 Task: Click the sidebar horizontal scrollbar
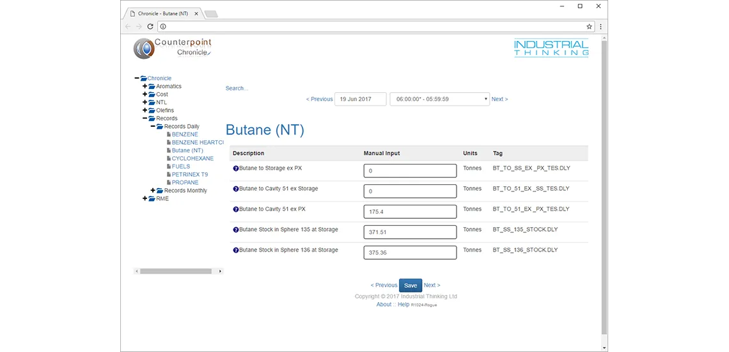point(176,271)
